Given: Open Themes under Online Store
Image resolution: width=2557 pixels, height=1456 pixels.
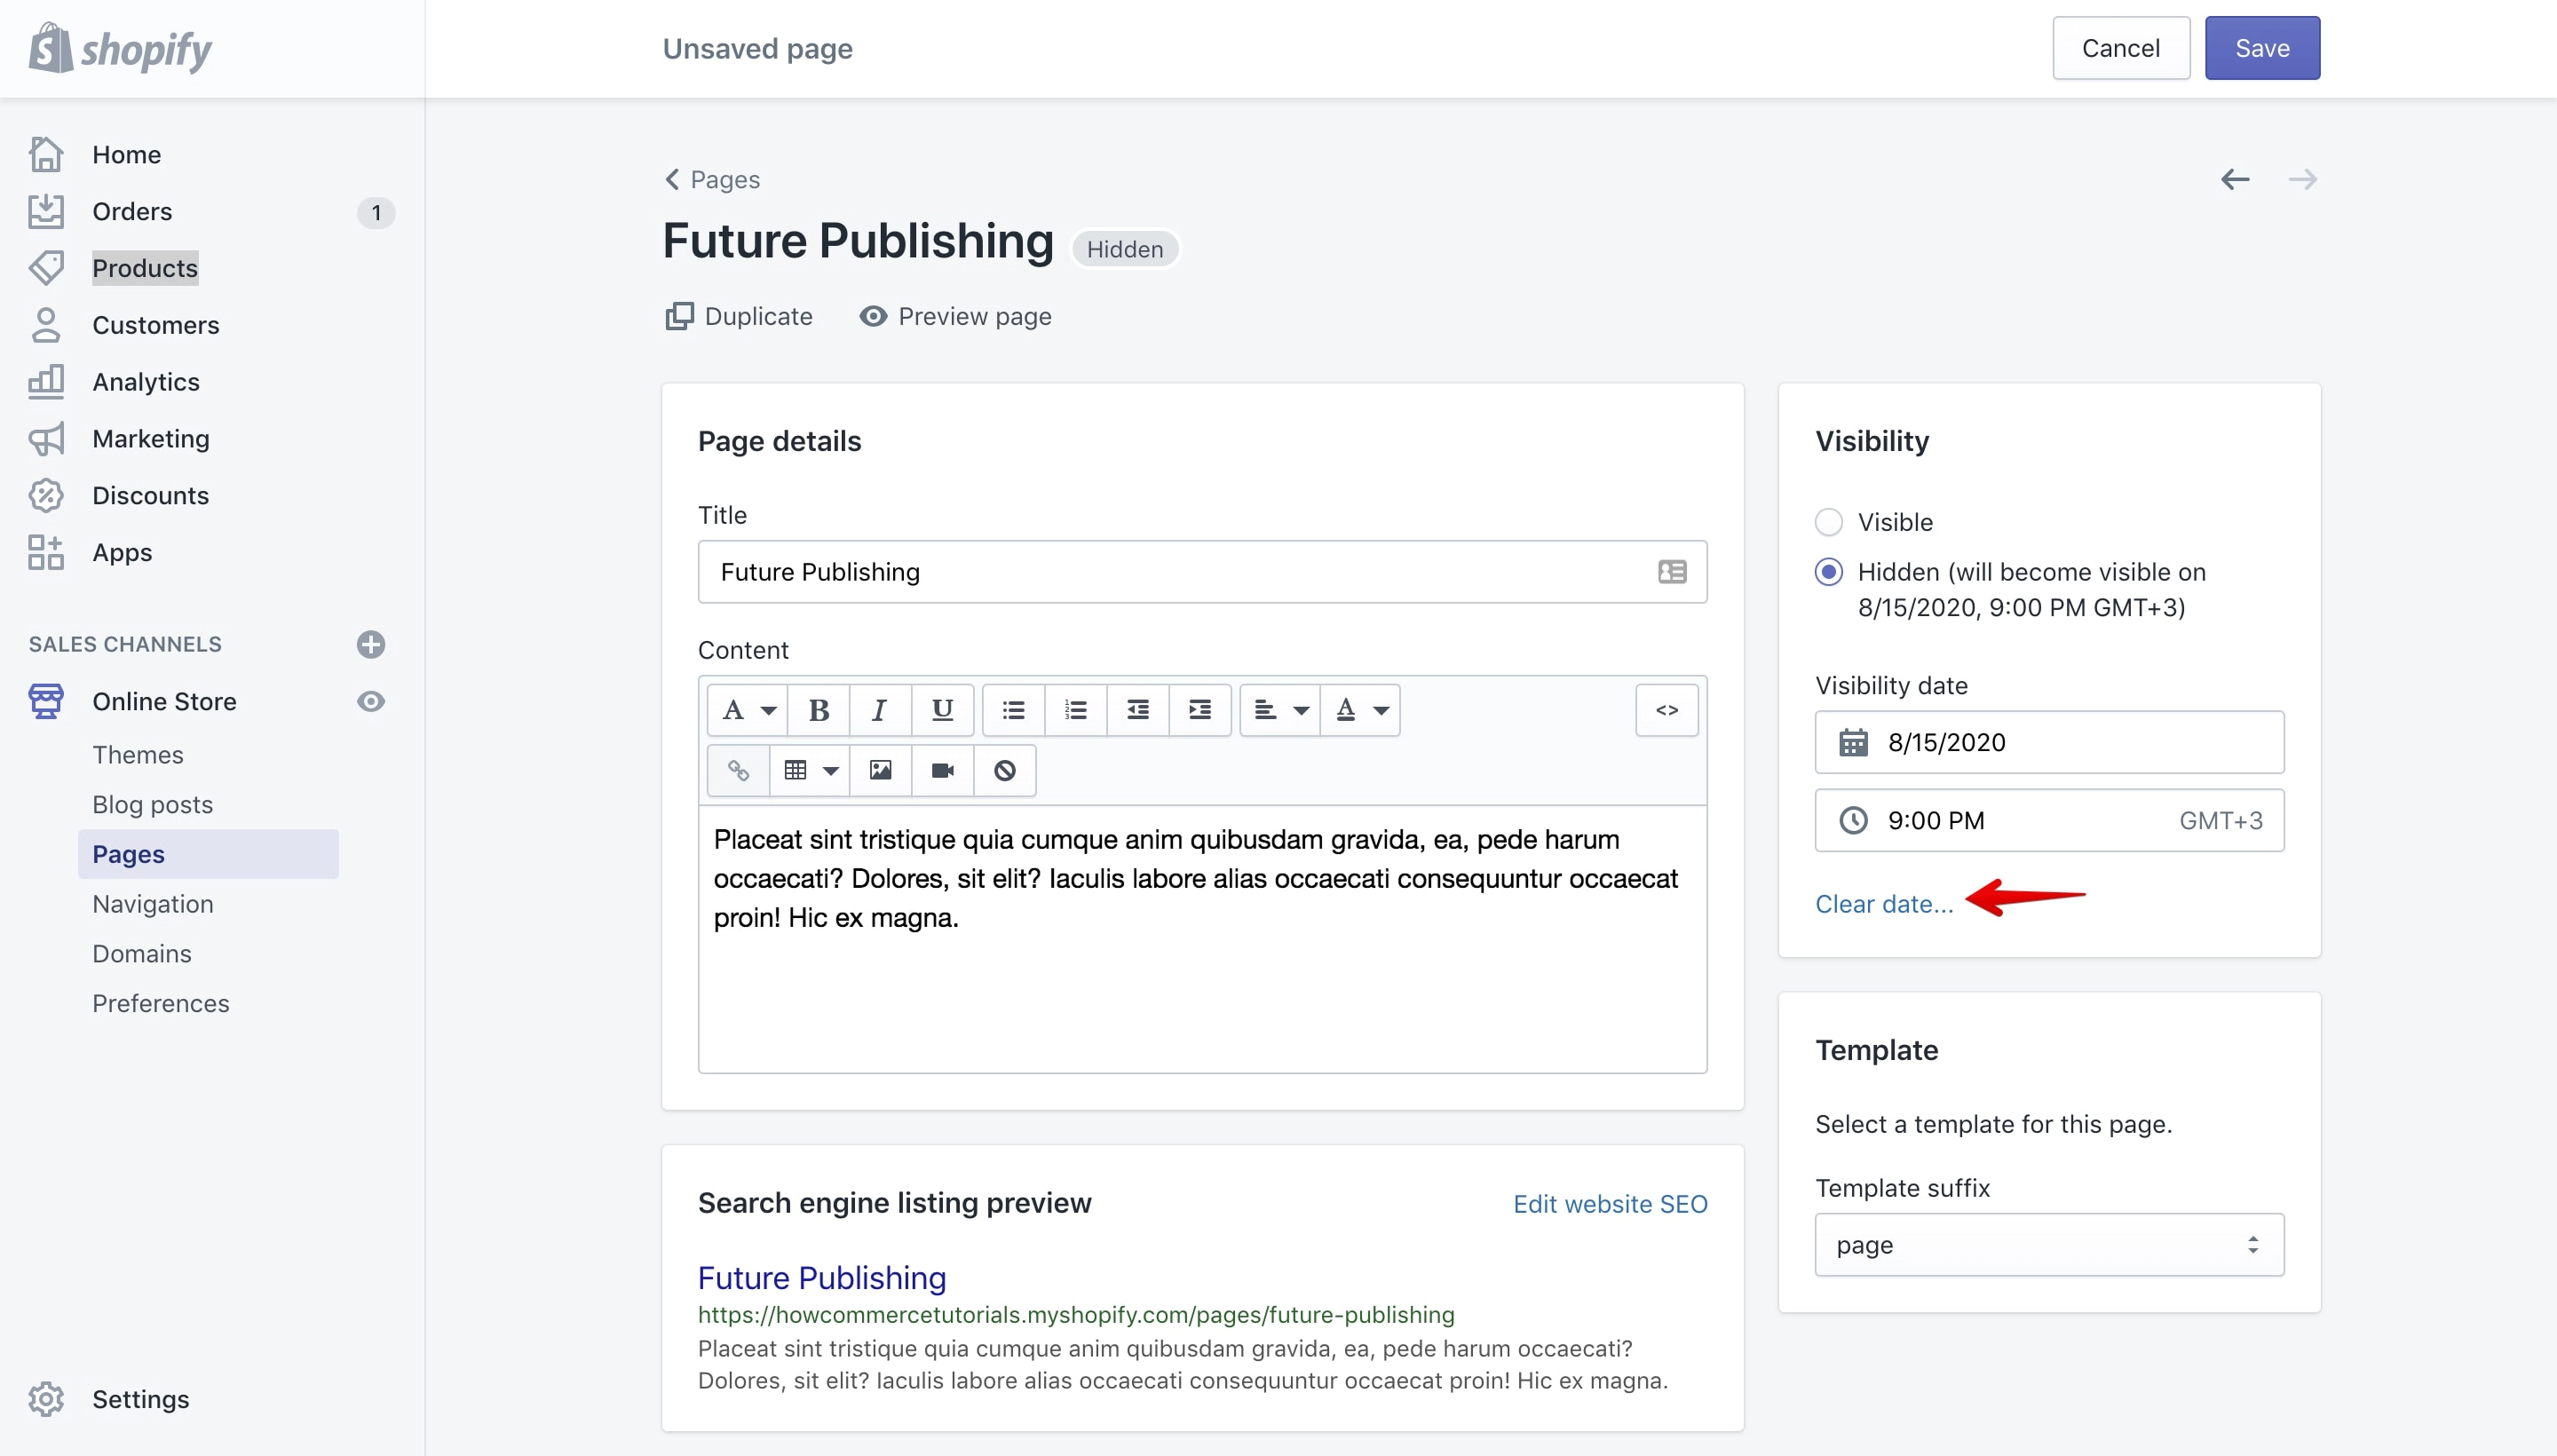Looking at the screenshot, I should point(138,755).
